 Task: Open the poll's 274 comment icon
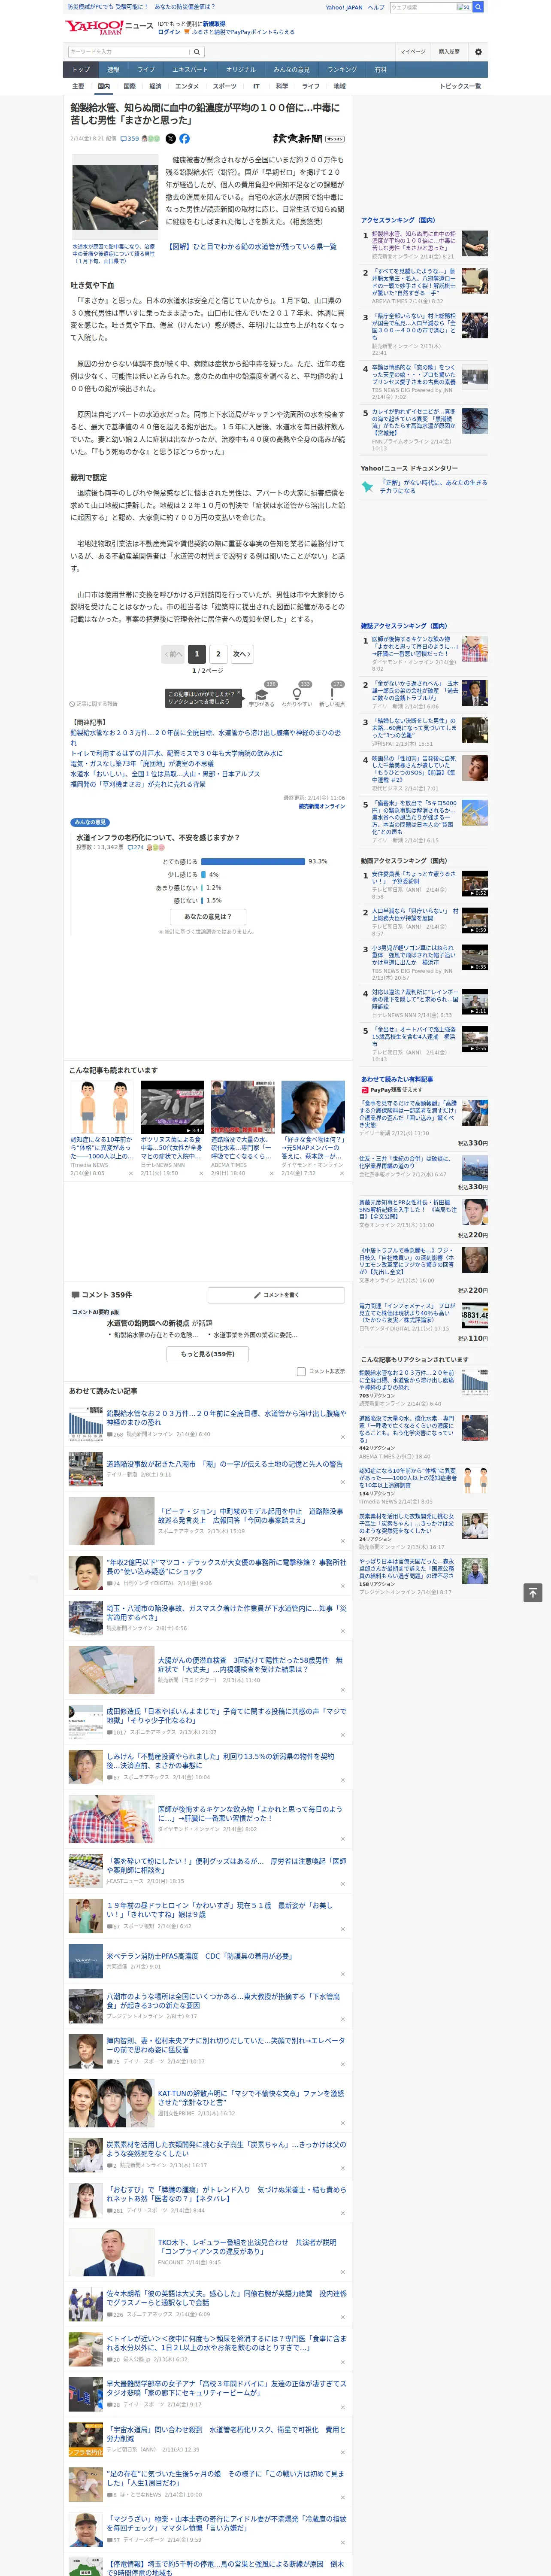pos(136,847)
